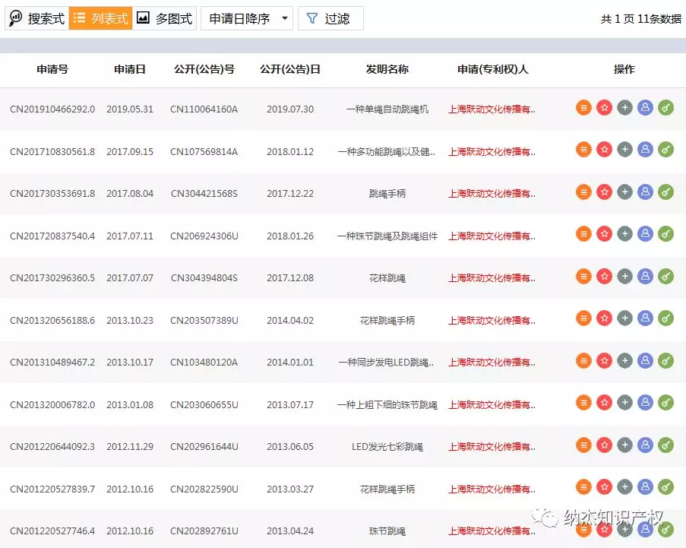Click the green key icon for 花样跳绳 row
This screenshot has height=548, width=686.
tap(666, 277)
